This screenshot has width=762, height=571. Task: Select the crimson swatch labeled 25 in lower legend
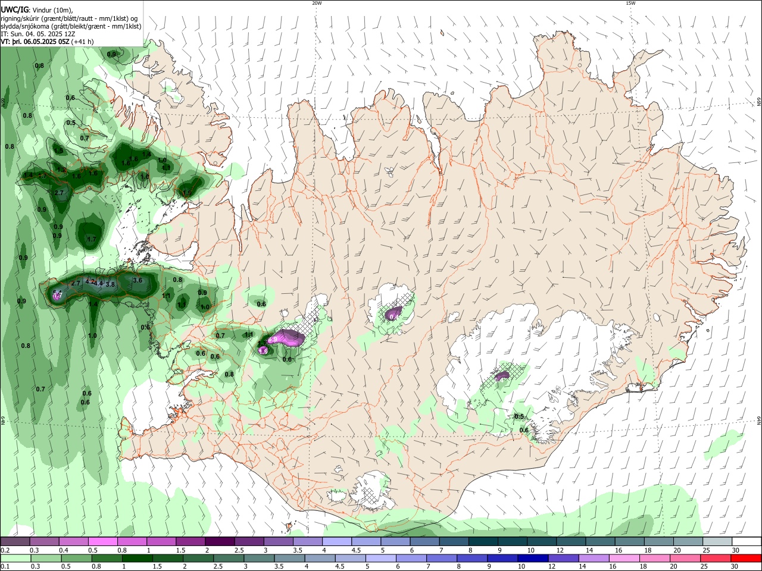point(716,558)
